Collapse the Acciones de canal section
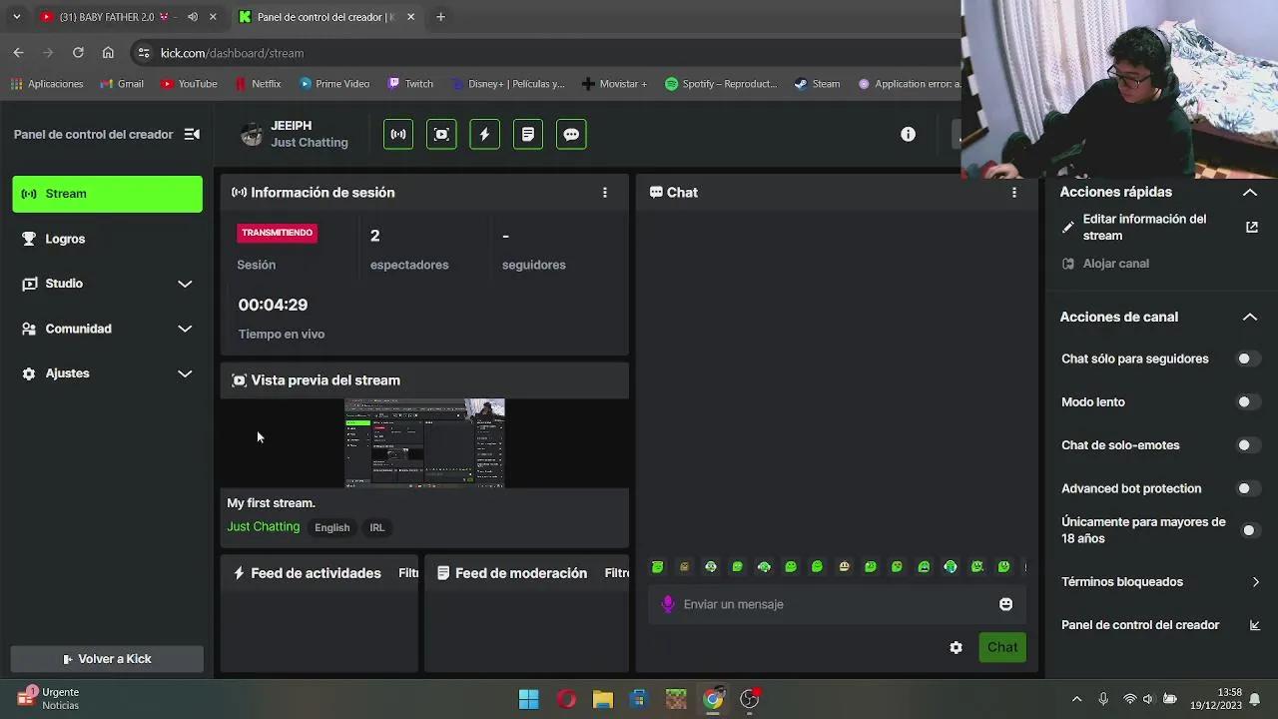The image size is (1278, 719). click(x=1249, y=317)
